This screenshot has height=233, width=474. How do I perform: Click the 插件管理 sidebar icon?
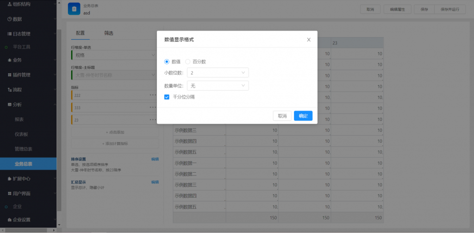tap(9, 75)
